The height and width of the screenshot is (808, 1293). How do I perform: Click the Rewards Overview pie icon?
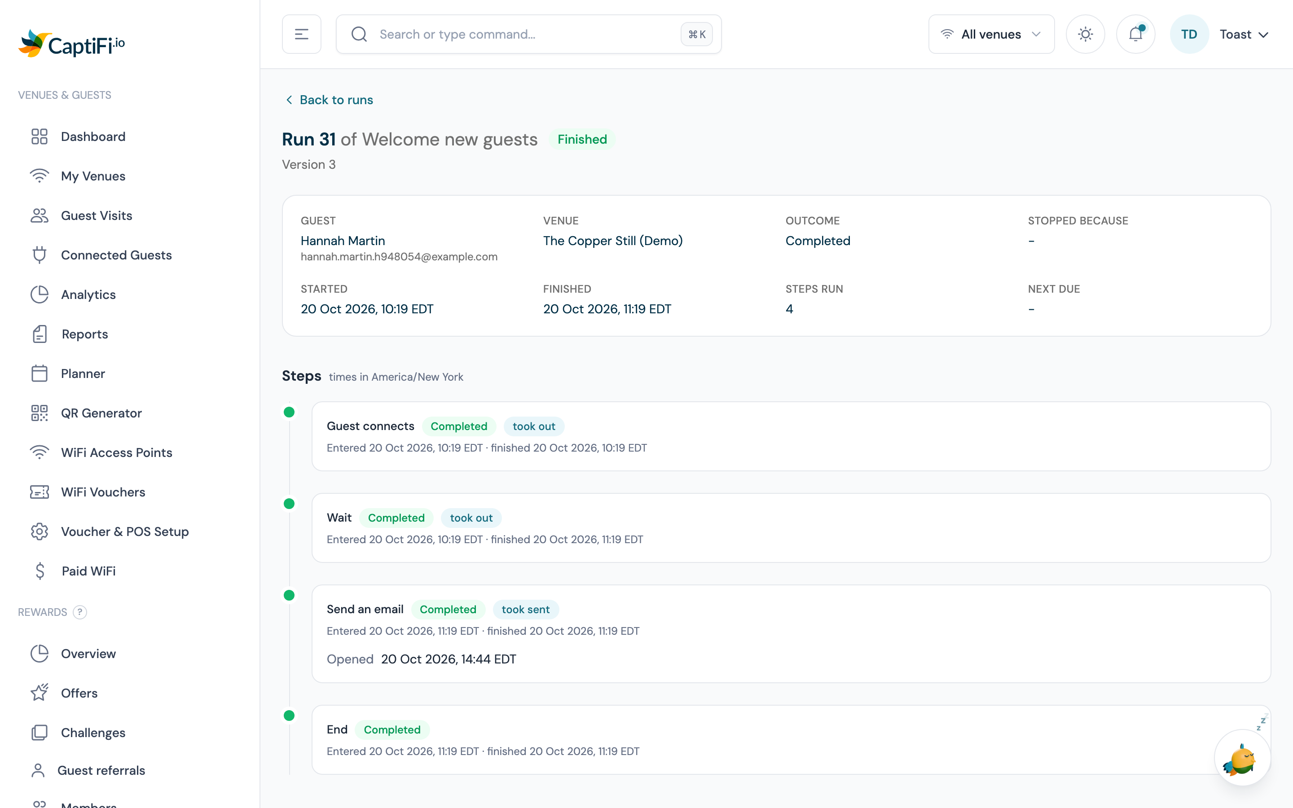[40, 654]
